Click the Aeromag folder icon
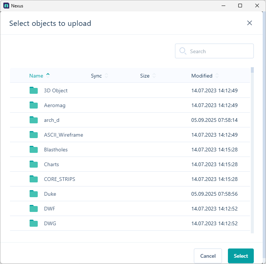The width and height of the screenshot is (266, 264). (x=34, y=105)
